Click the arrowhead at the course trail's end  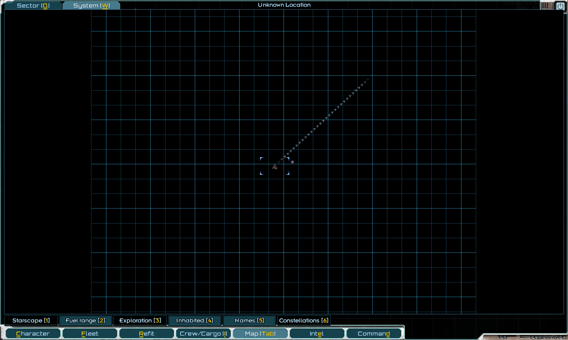367,80
